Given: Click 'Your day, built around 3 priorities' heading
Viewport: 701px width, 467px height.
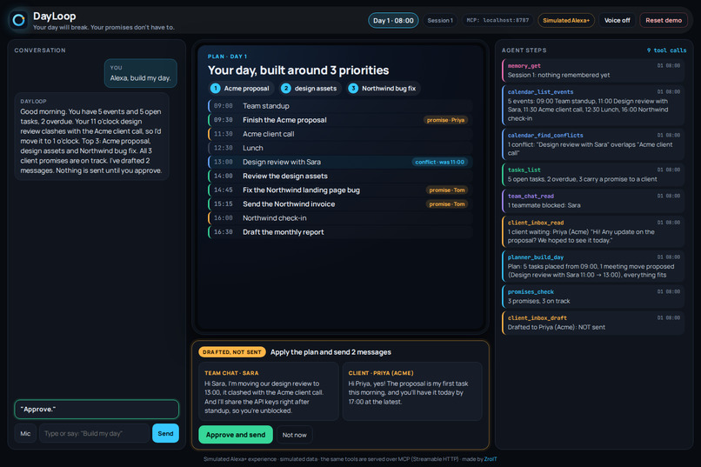Looking at the screenshot, I should [298, 70].
